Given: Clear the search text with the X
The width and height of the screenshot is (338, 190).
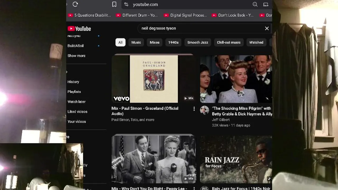Looking at the screenshot, I should pyautogui.click(x=267, y=28).
